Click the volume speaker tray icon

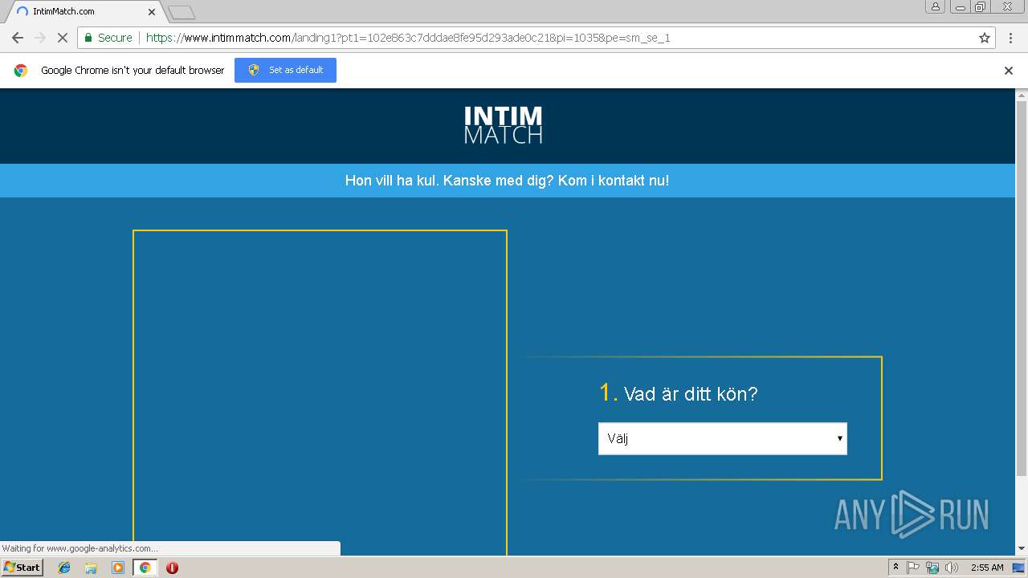click(952, 568)
